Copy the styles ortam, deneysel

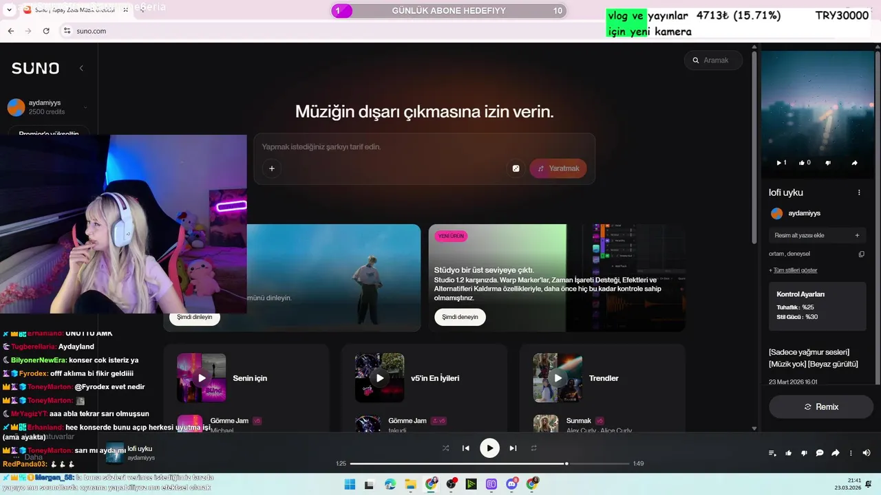point(861,254)
